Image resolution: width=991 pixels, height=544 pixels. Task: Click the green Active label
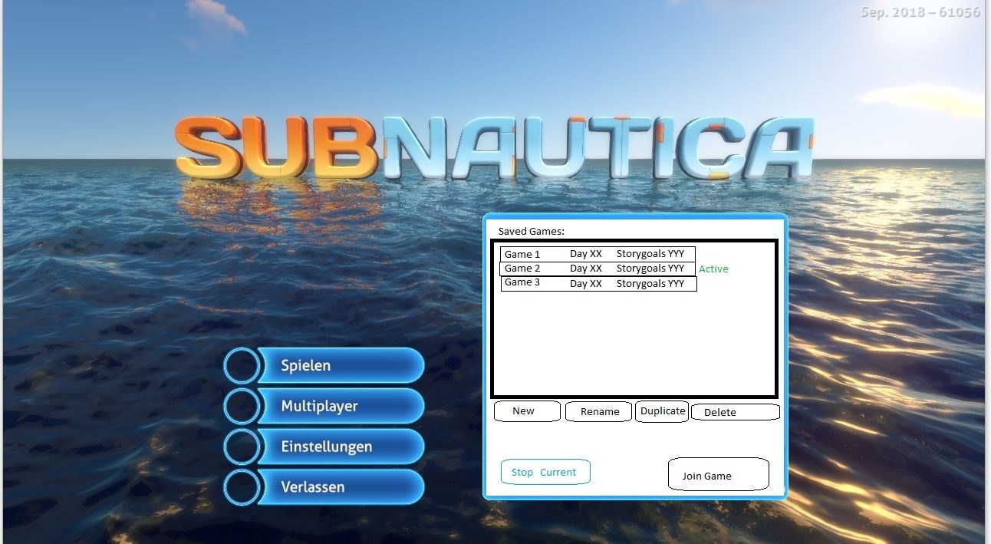(713, 269)
